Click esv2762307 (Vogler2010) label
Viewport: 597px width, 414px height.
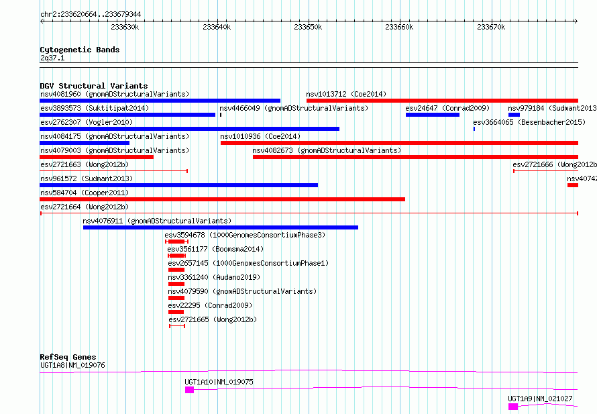tap(87, 122)
